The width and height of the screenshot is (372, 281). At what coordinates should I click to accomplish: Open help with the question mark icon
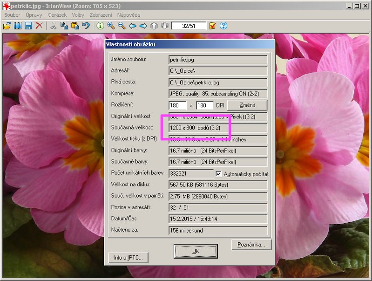click(223, 26)
